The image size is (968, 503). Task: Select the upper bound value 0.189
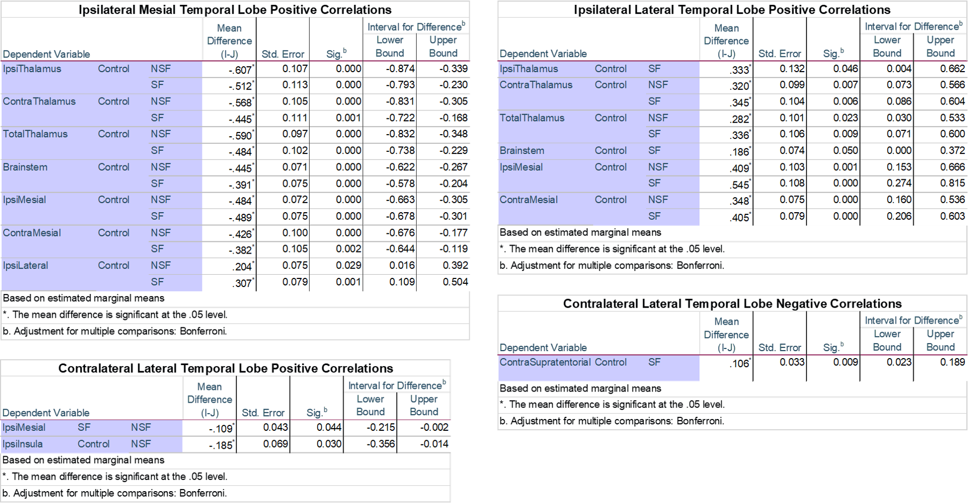tap(952, 362)
